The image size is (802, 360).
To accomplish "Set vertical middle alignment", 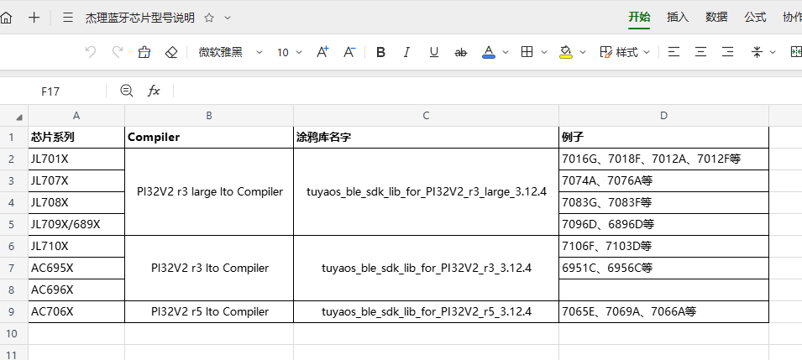I will click(x=757, y=52).
